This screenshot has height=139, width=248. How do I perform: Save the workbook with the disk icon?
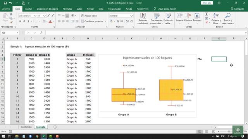(5, 3)
